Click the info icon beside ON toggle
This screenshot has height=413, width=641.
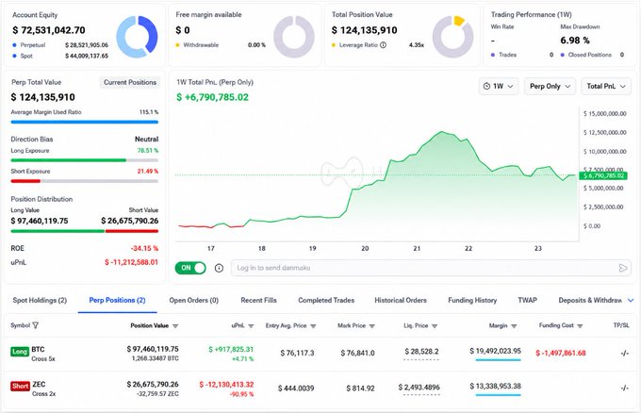(219, 268)
